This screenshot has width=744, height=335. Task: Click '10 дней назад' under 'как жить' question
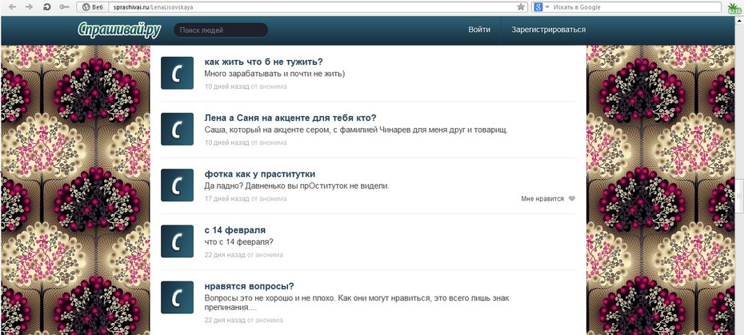(227, 87)
